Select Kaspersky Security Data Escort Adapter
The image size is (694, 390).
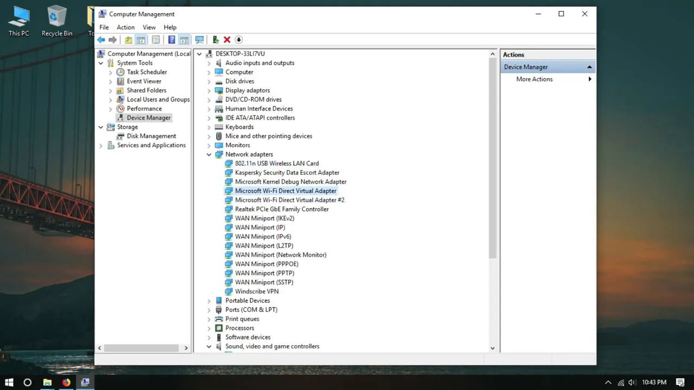[287, 173]
